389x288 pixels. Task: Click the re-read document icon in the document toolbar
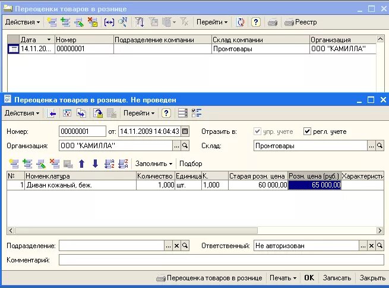click(x=67, y=113)
